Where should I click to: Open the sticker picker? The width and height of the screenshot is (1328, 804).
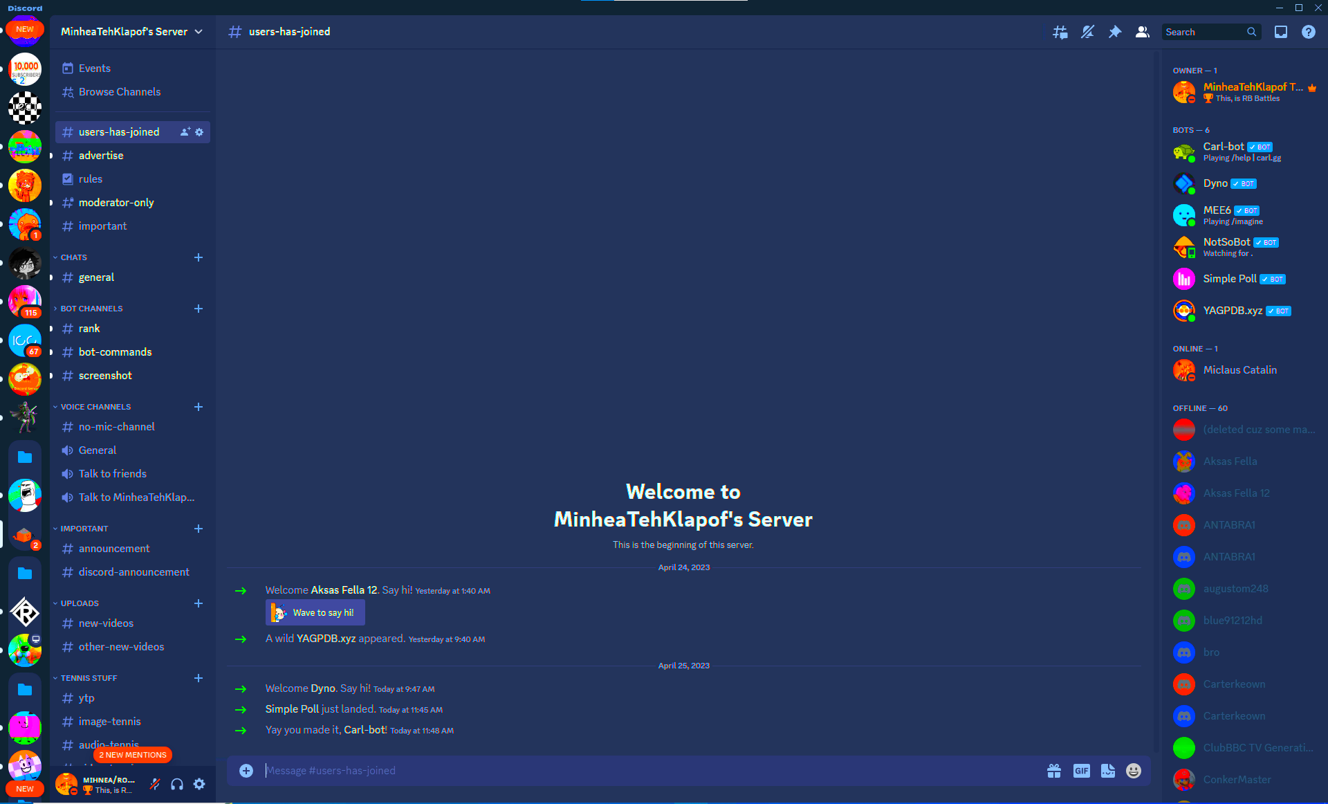point(1108,771)
